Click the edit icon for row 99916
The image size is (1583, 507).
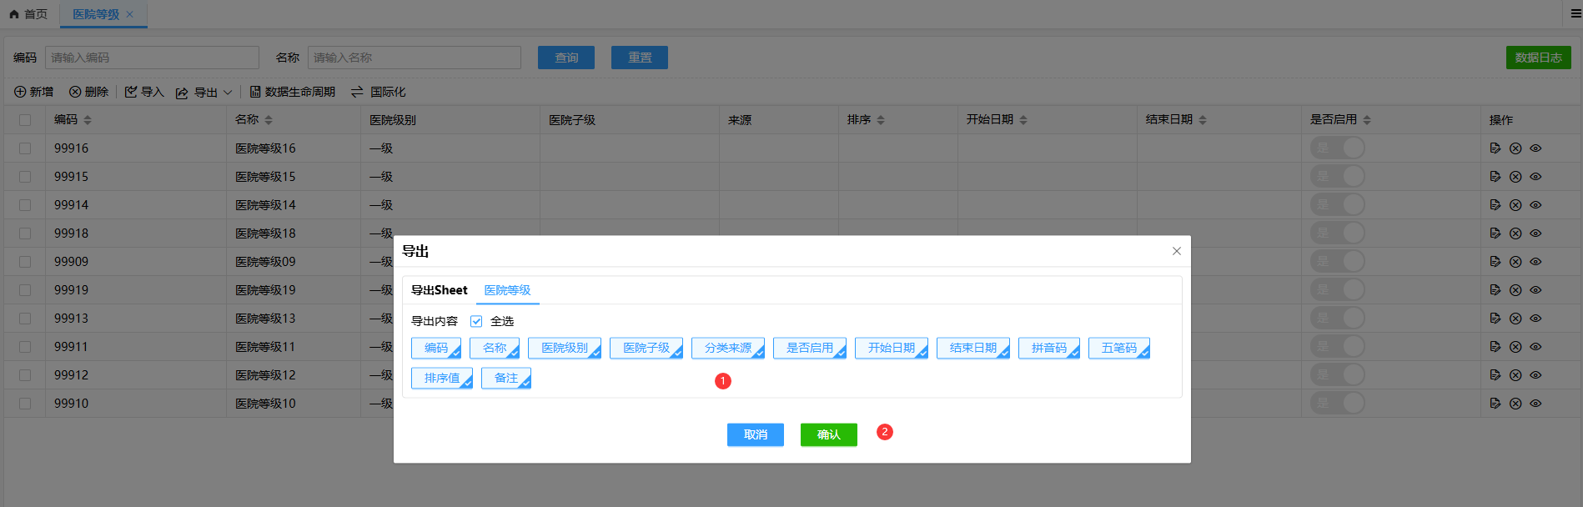point(1495,148)
